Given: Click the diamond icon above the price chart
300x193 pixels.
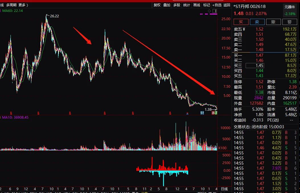Looking at the screenshot, I should pyautogui.click(x=209, y=11).
